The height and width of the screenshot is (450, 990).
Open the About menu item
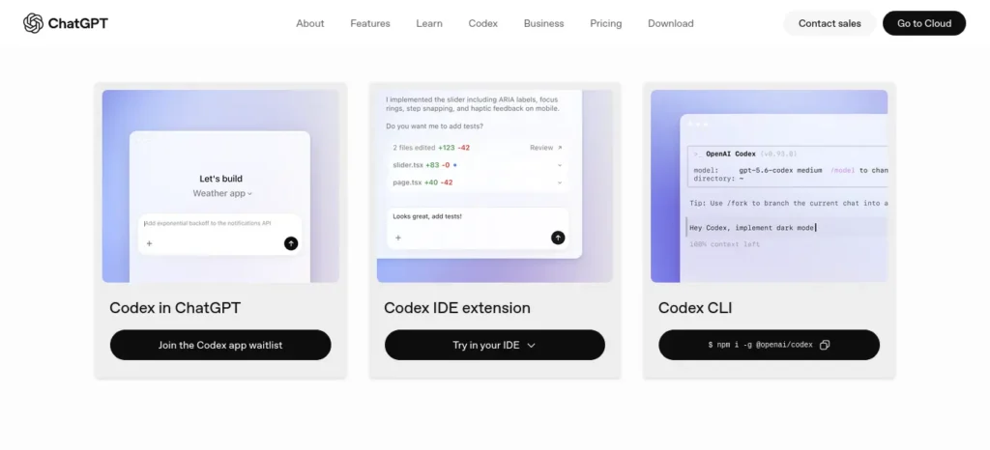310,23
